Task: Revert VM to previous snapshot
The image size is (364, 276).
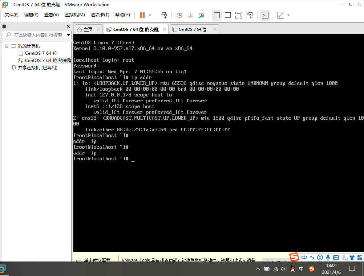Action: tap(190, 15)
